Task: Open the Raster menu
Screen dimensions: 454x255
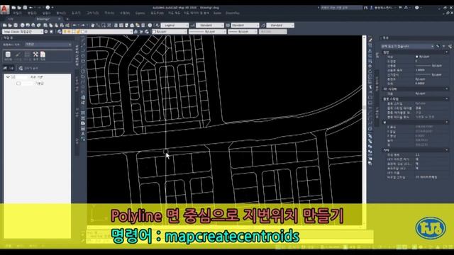Action: pyautogui.click(x=217, y=13)
